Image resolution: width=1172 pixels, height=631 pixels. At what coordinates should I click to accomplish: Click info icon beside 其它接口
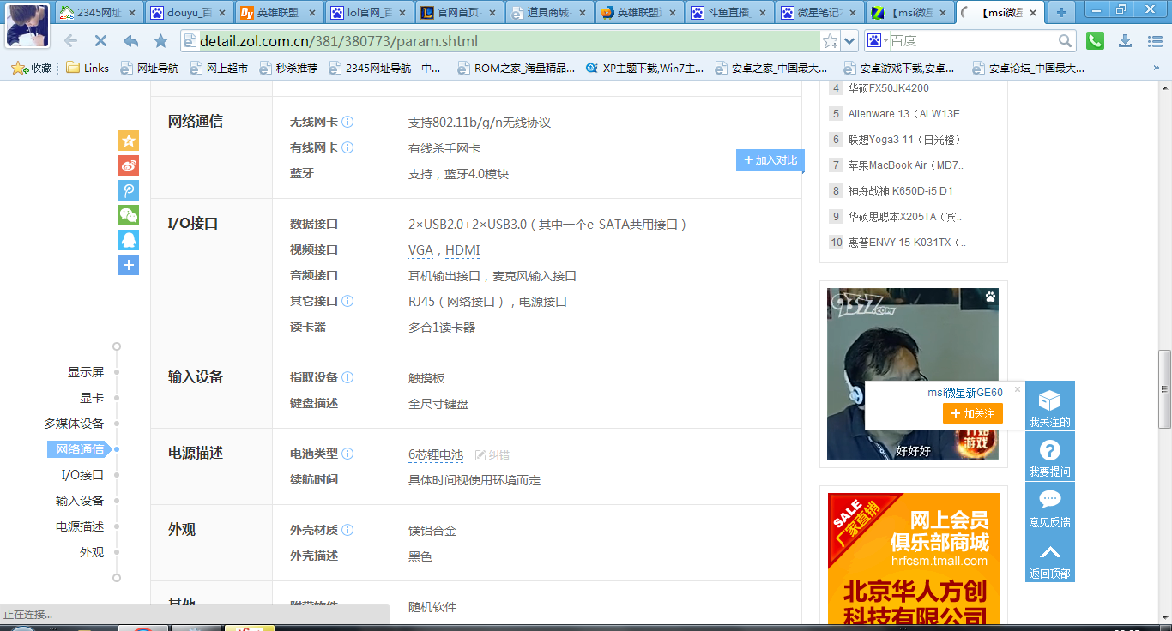point(347,301)
